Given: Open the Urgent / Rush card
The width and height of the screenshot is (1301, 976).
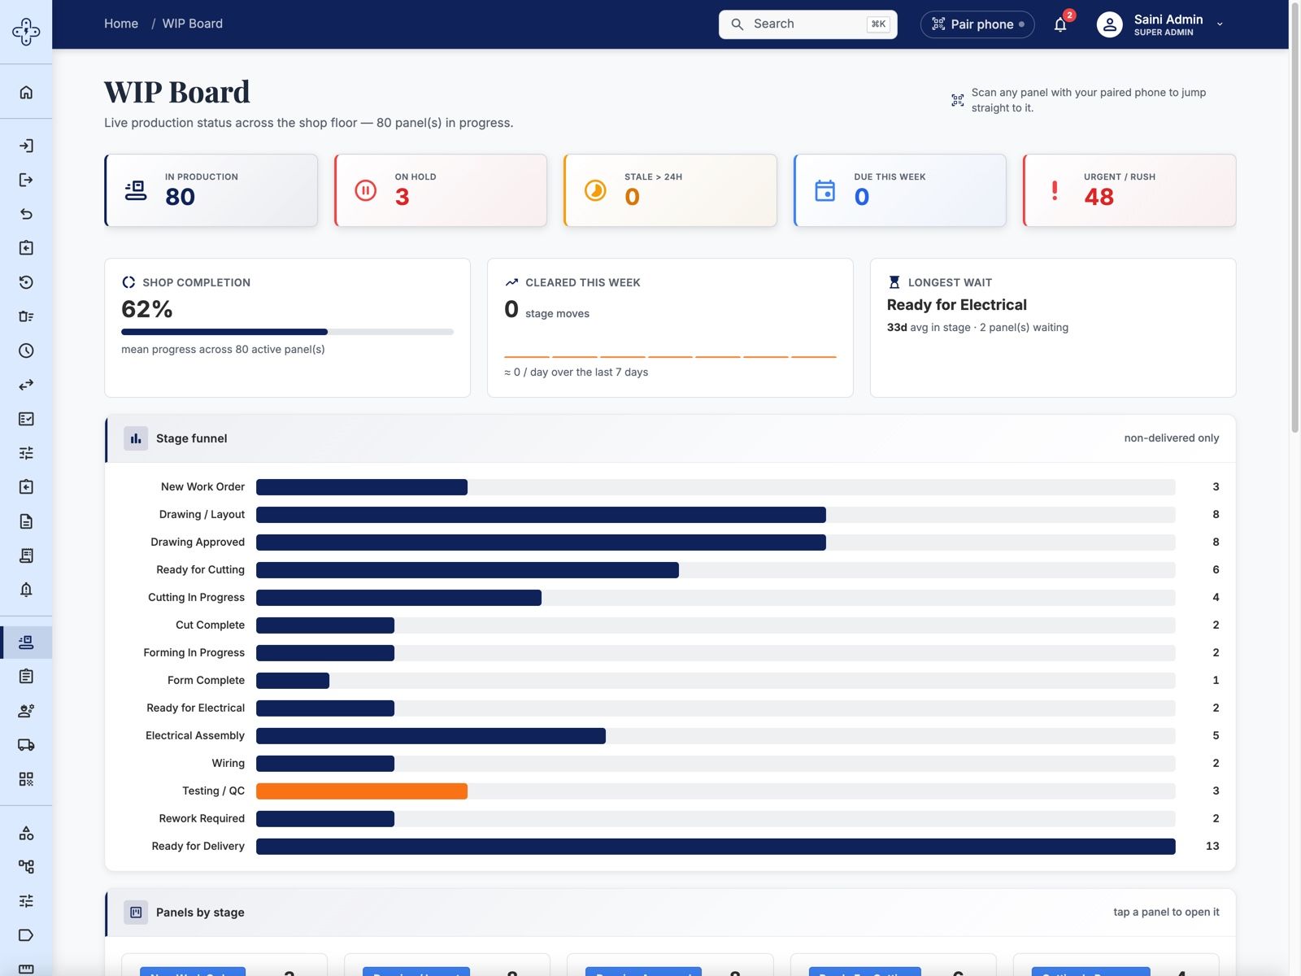Looking at the screenshot, I should pyautogui.click(x=1129, y=190).
